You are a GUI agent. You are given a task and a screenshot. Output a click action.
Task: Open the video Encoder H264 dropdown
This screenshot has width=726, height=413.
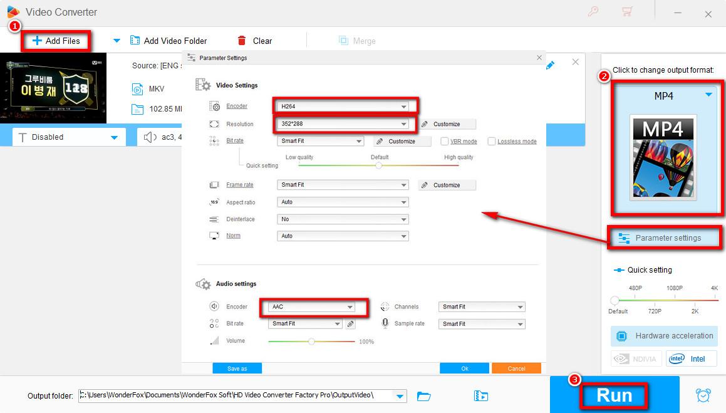[x=343, y=106]
